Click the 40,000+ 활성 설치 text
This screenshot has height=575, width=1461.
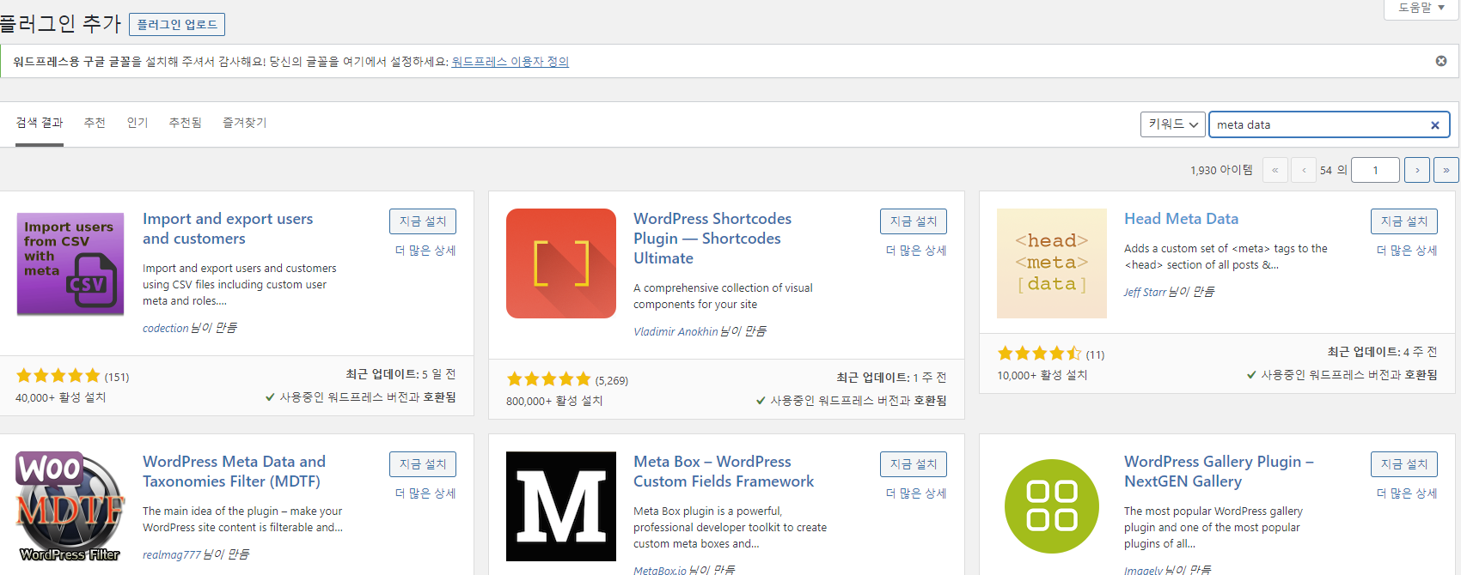(x=61, y=397)
